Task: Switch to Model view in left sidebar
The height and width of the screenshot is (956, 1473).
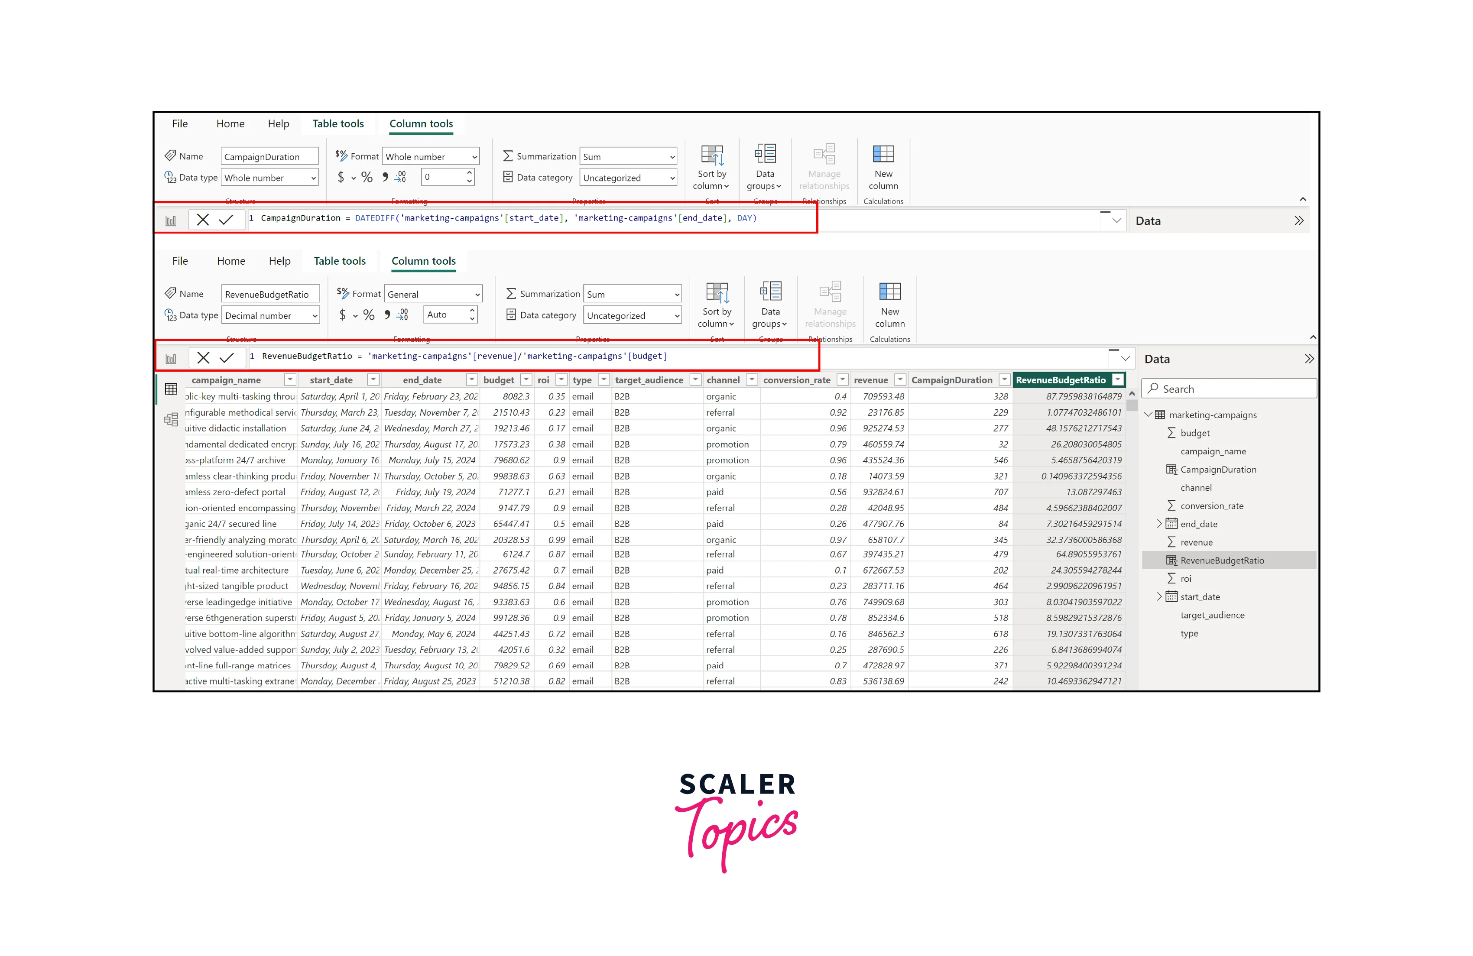Action: point(171,420)
